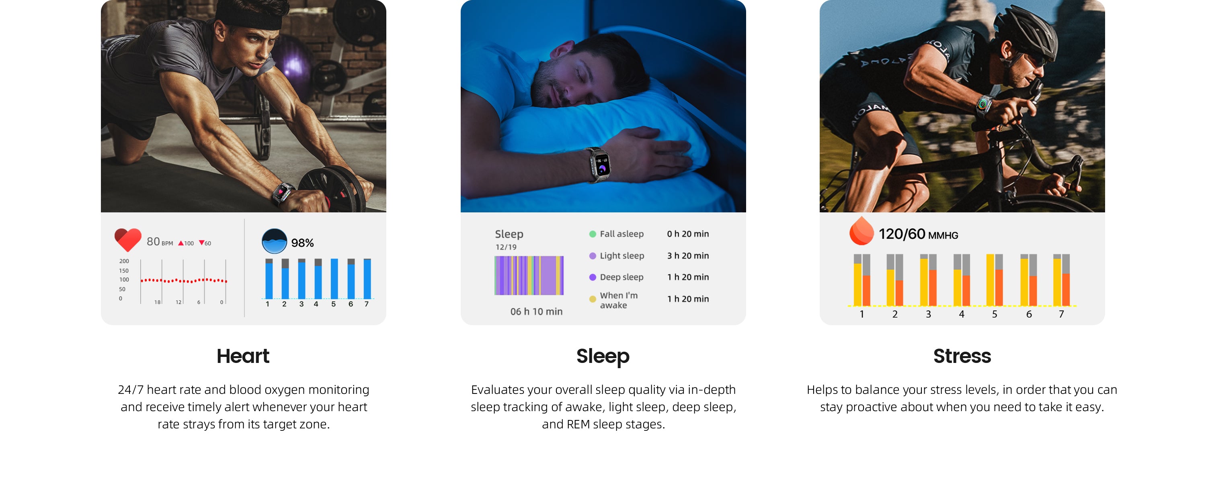1206x491 pixels.
Task: Click the Sleep heading
Action: click(x=603, y=357)
